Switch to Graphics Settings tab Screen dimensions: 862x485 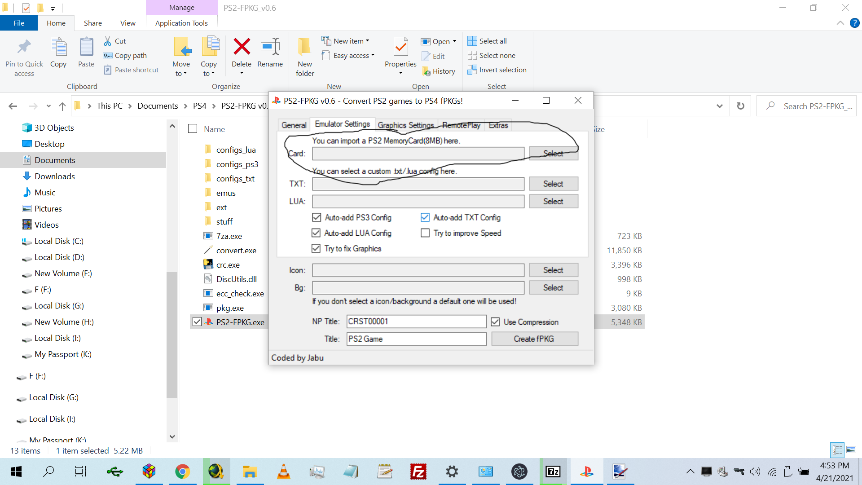click(x=406, y=125)
